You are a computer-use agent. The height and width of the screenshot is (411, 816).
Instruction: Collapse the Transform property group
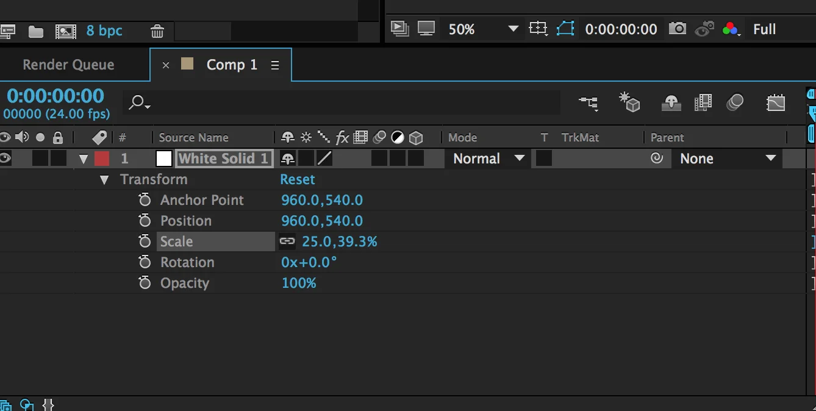(x=104, y=179)
